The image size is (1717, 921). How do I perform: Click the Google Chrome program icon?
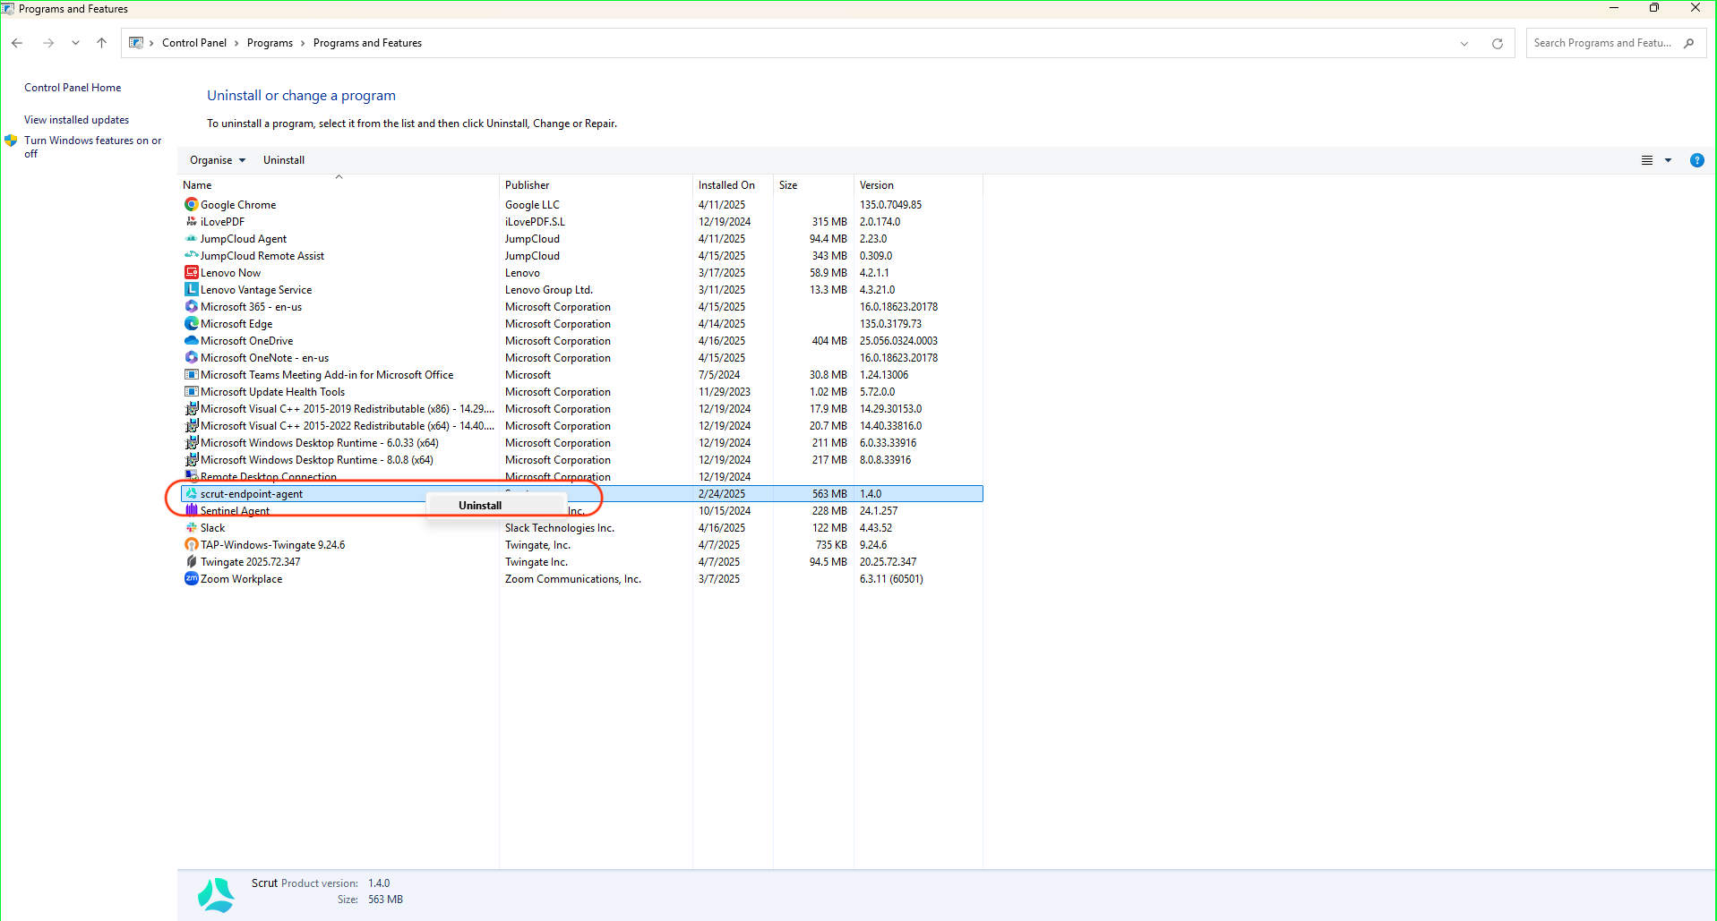191,204
